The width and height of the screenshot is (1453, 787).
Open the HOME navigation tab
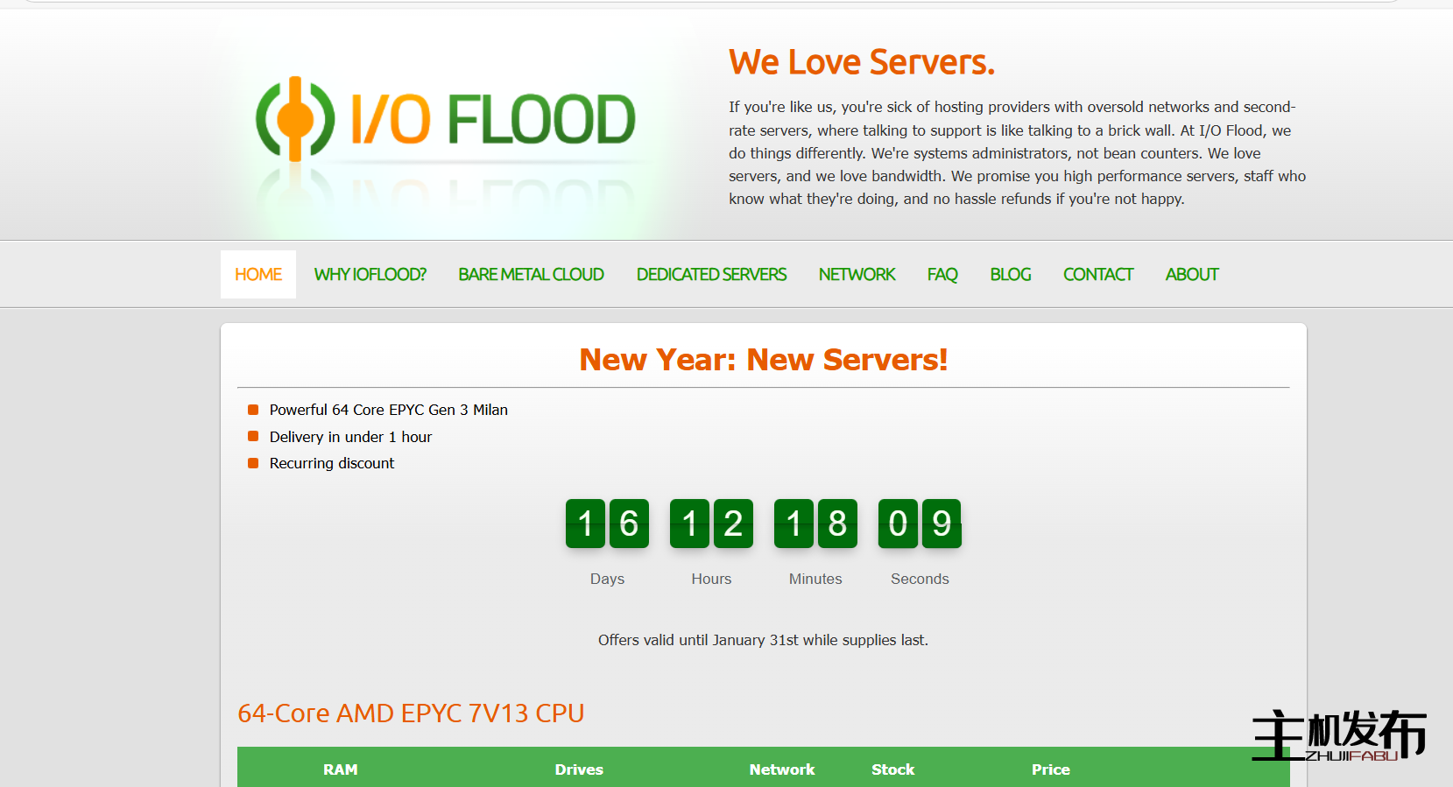[x=258, y=275]
